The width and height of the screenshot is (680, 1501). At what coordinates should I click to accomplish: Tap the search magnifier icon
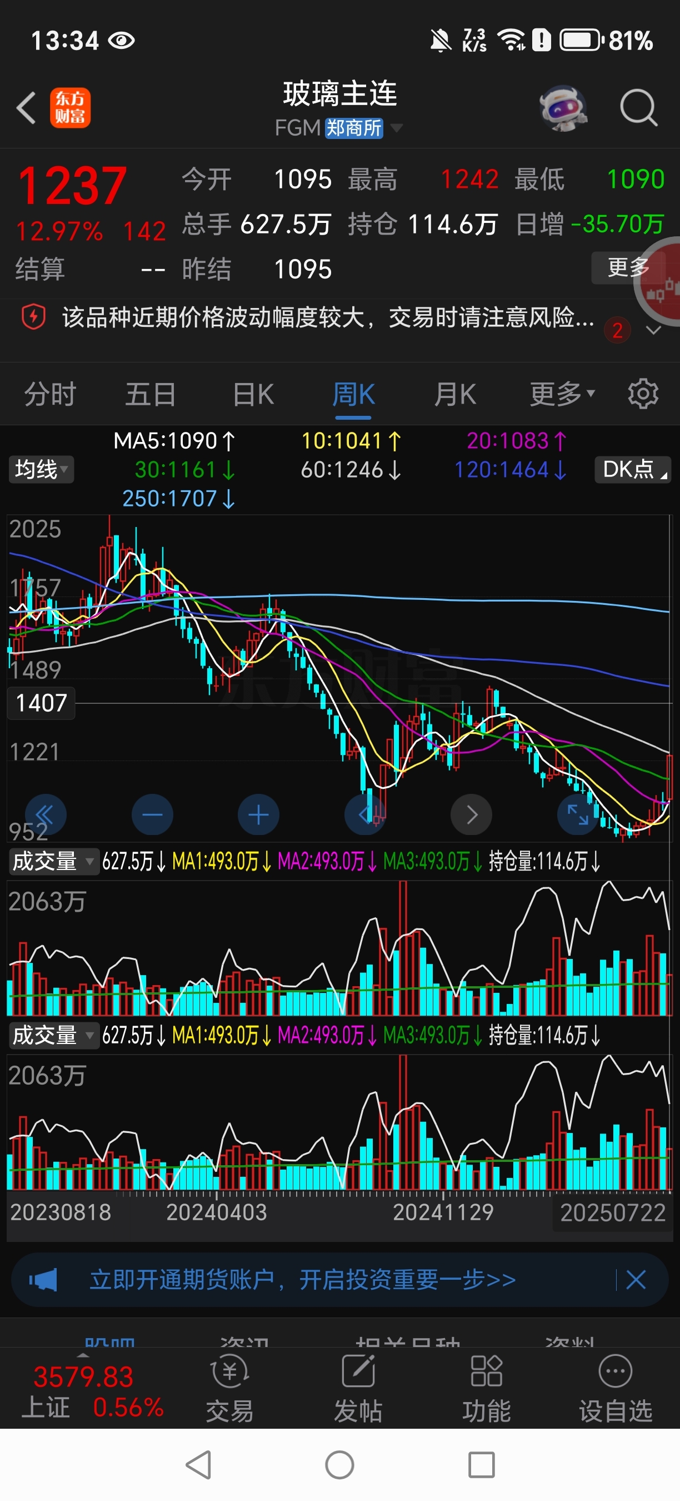pos(638,108)
